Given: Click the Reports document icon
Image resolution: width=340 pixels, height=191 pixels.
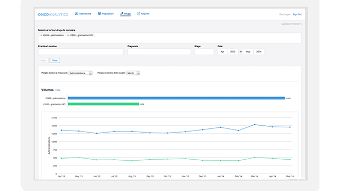Looking at the screenshot, I should 139,14.
